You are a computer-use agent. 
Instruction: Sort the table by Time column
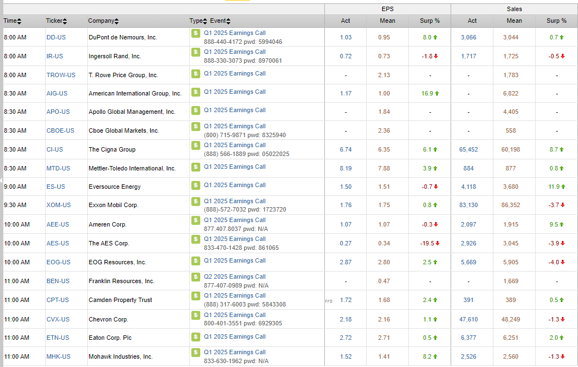tap(13, 21)
